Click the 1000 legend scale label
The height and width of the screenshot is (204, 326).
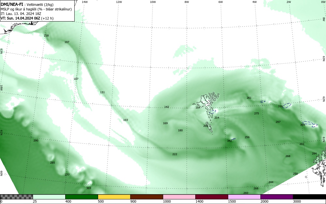point(167,201)
